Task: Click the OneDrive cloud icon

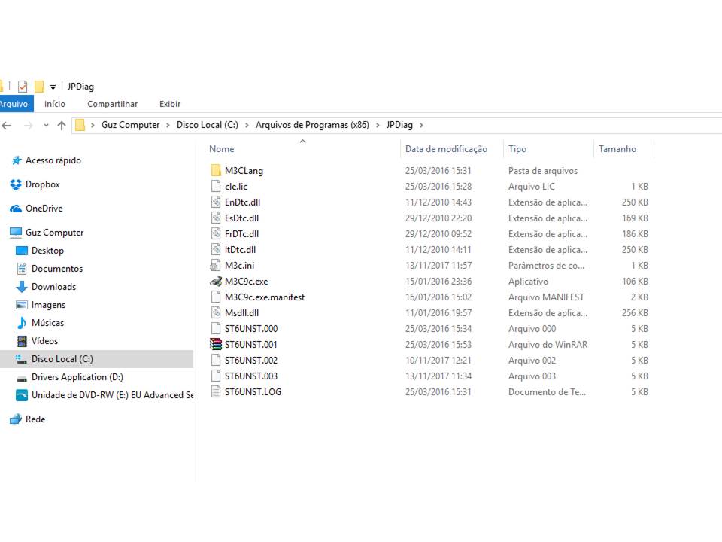Action: tap(16, 209)
